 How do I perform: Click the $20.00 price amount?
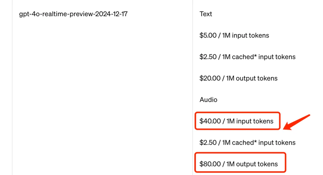coord(210,78)
